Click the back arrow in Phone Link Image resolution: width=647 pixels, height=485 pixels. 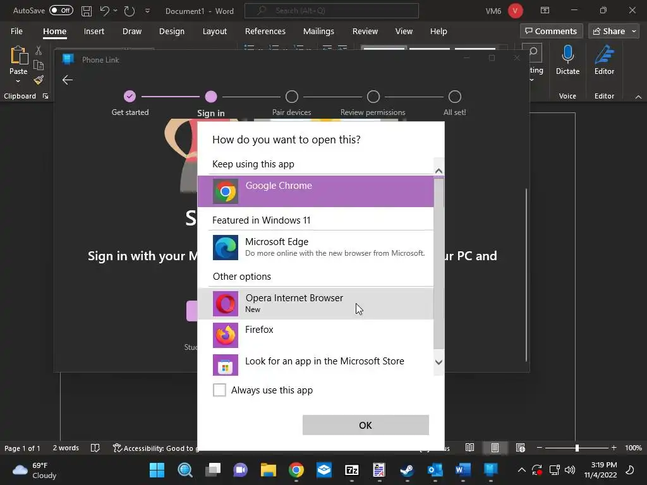click(x=67, y=80)
